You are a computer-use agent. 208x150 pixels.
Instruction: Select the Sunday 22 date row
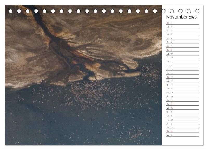tap(182, 104)
